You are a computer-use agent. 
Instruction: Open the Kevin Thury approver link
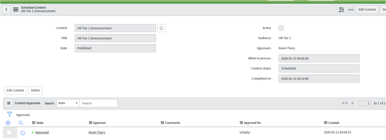97,132
